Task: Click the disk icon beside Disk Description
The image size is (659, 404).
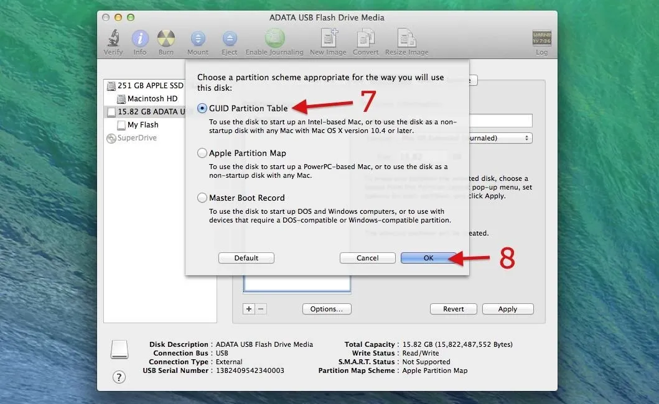Action: pyautogui.click(x=119, y=349)
